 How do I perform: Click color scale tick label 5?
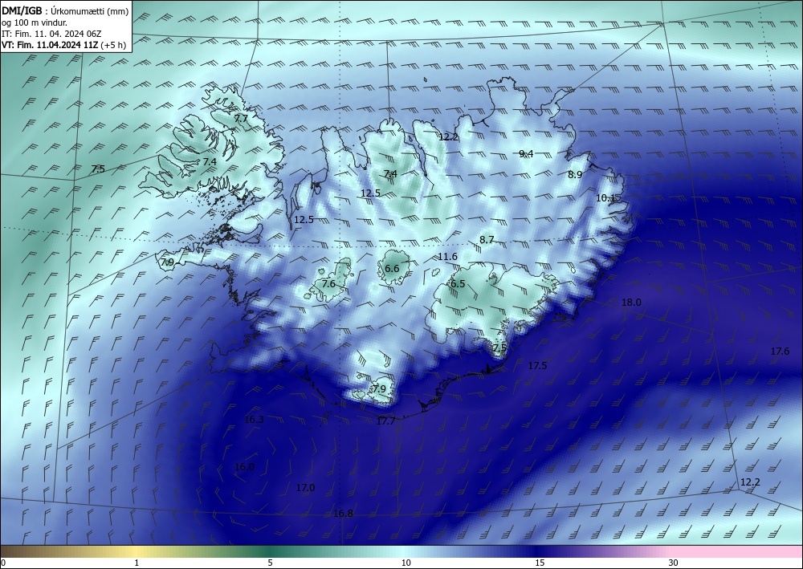[x=270, y=563]
